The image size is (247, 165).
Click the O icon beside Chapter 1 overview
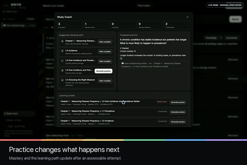[x=62, y=41]
